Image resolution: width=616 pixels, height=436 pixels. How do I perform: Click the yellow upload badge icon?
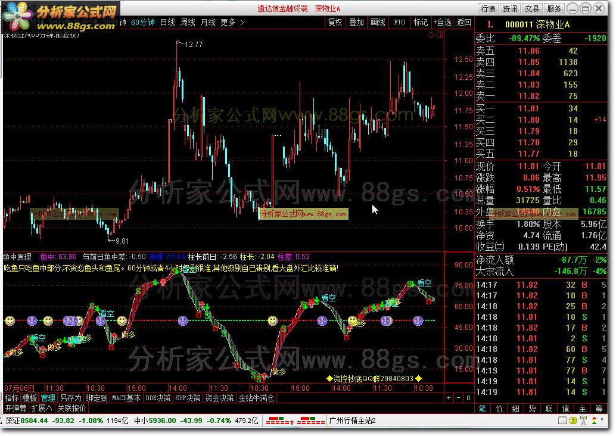(x=573, y=421)
